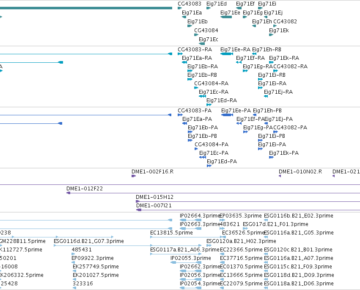This screenshot has width=360, height=290.
Task: Select protein Eig71Ee-PA
Action: coord(236,111)
